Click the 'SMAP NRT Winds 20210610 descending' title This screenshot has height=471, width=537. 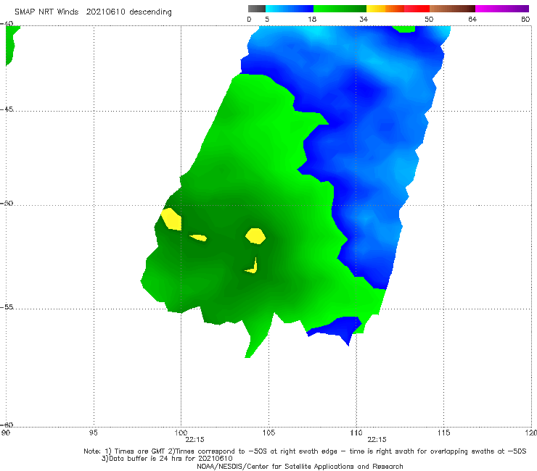[x=93, y=12]
